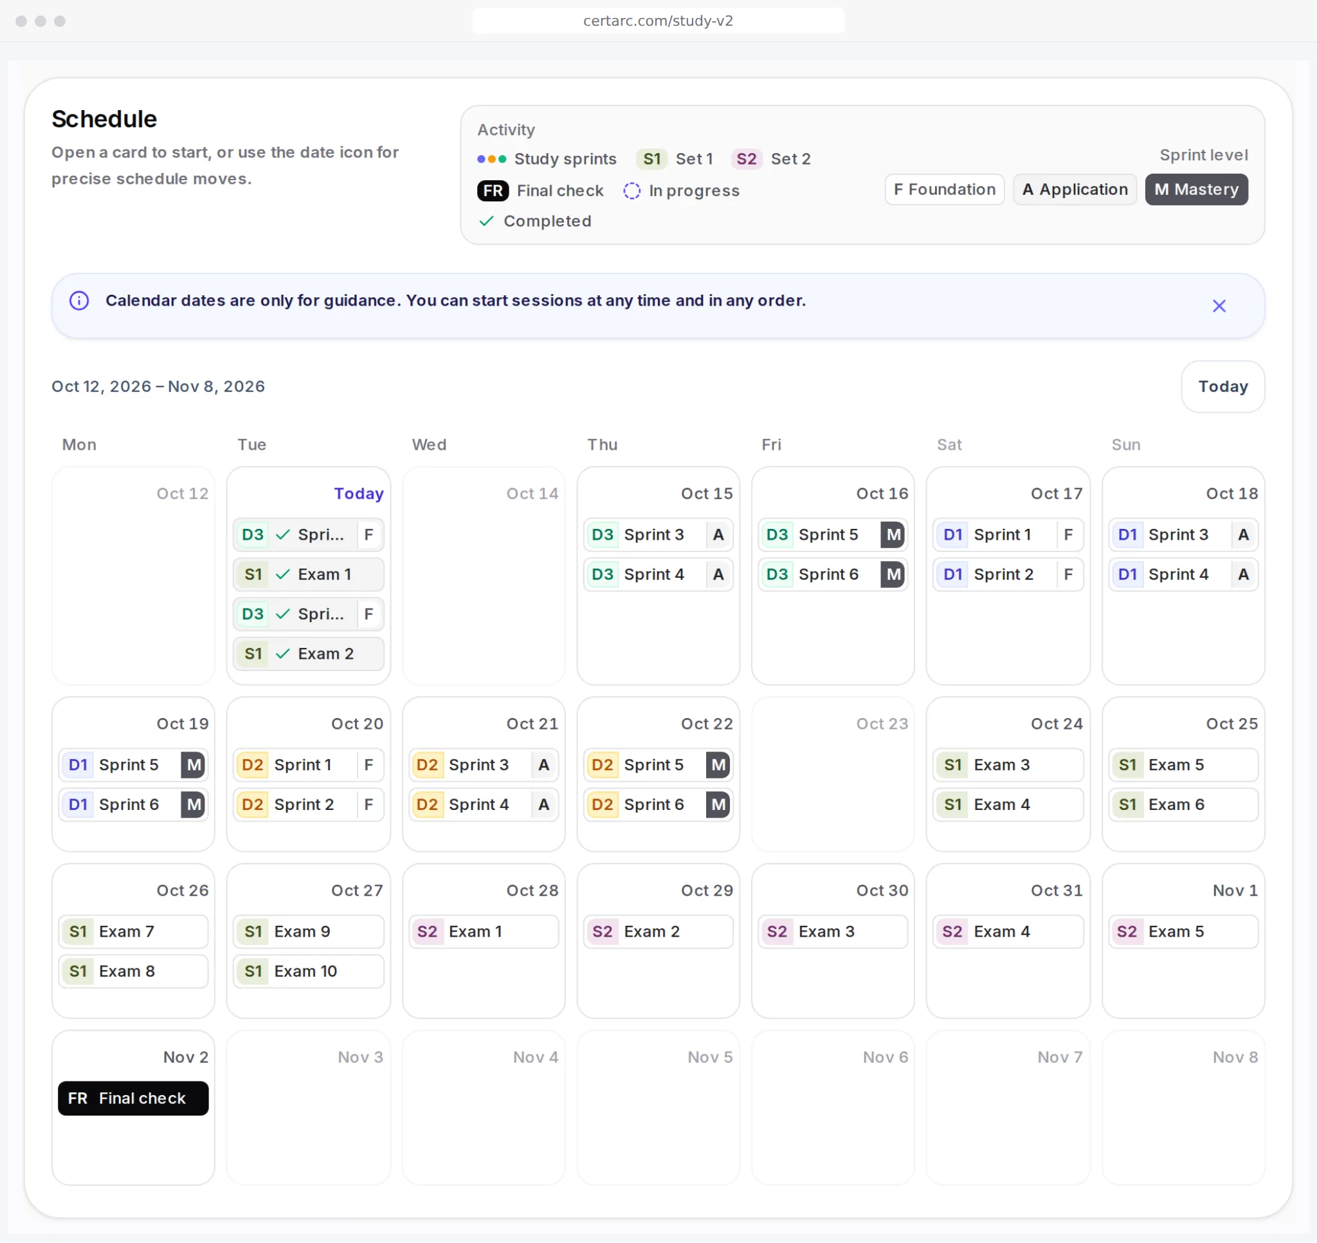
Task: Open D3 Sprint 3 on Oct 15
Action: (658, 535)
